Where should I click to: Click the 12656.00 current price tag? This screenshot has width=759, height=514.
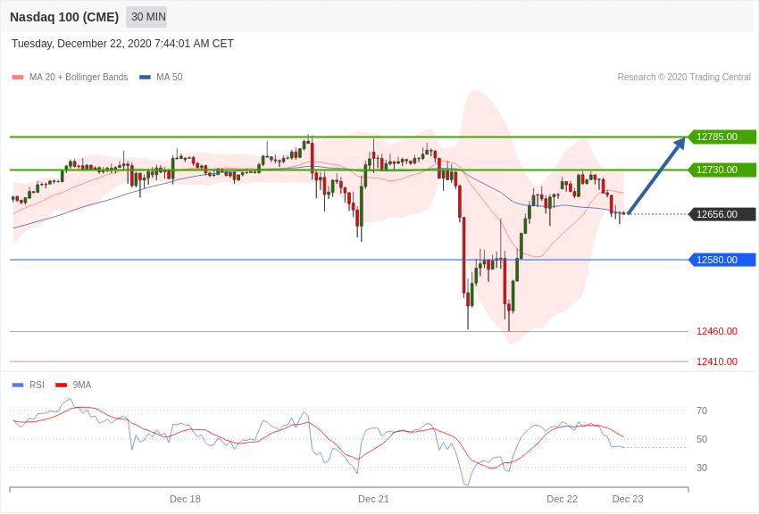(x=721, y=214)
